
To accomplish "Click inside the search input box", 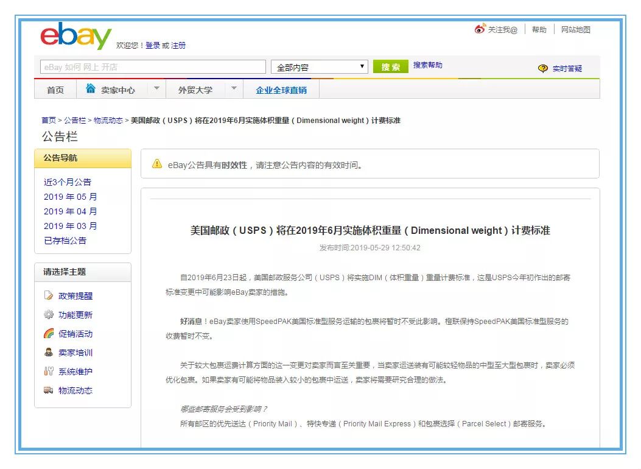I will pos(152,66).
